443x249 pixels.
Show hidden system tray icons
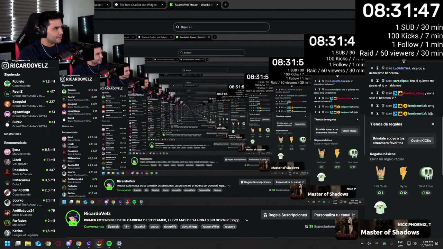click(x=362, y=243)
